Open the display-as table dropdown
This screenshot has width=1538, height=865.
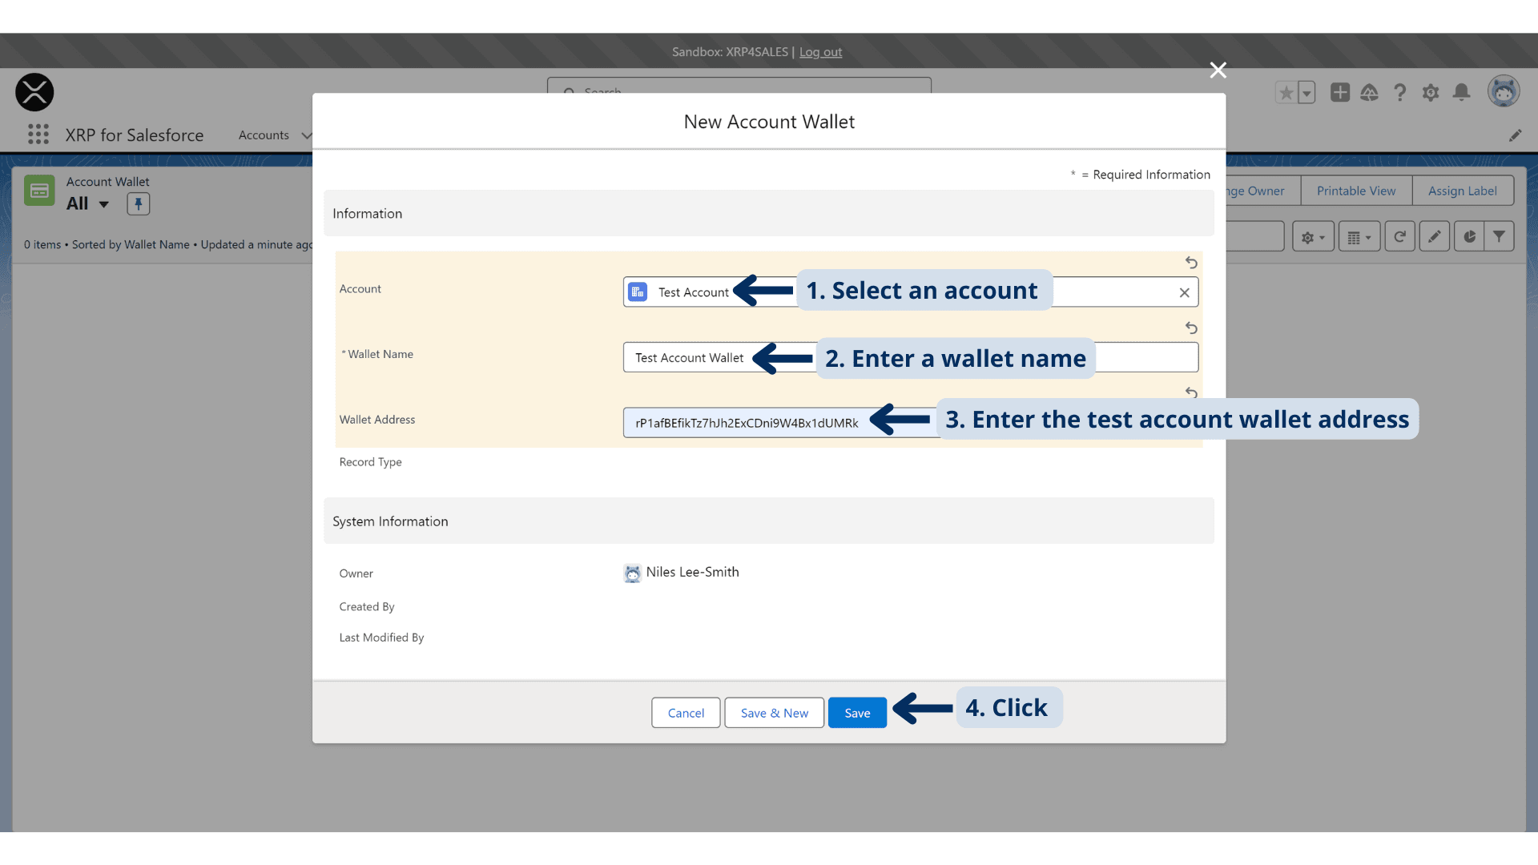coord(1359,237)
